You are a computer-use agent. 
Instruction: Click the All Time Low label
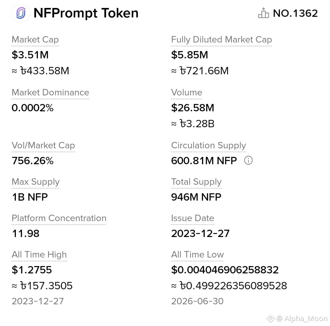[x=197, y=255]
